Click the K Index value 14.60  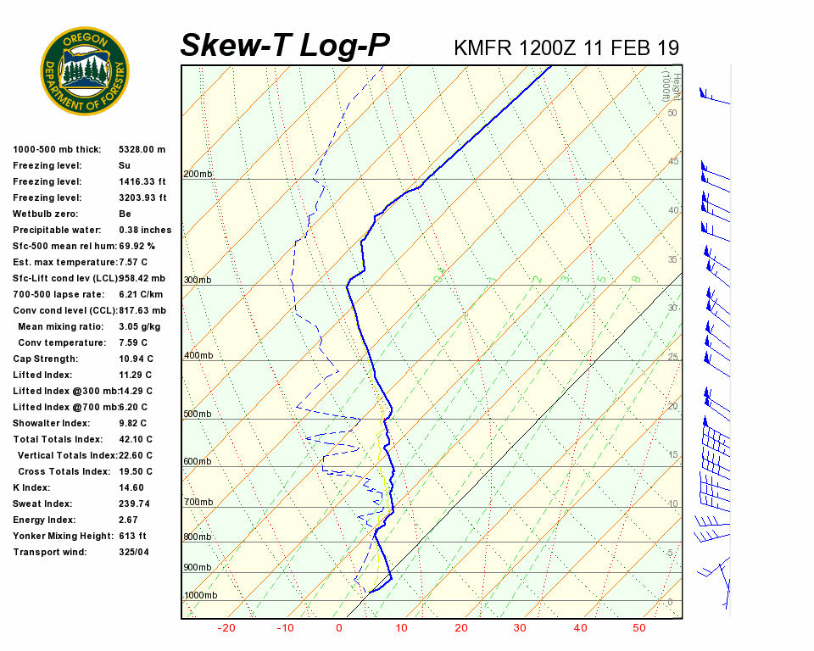[131, 487]
